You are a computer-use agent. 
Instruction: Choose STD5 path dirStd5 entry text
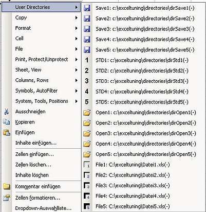pos(142,102)
